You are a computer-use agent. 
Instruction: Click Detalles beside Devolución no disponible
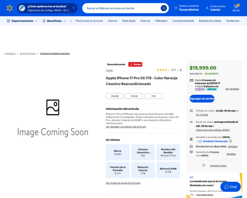[x=233, y=146]
